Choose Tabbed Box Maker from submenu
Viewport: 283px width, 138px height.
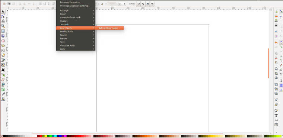click(x=110, y=28)
